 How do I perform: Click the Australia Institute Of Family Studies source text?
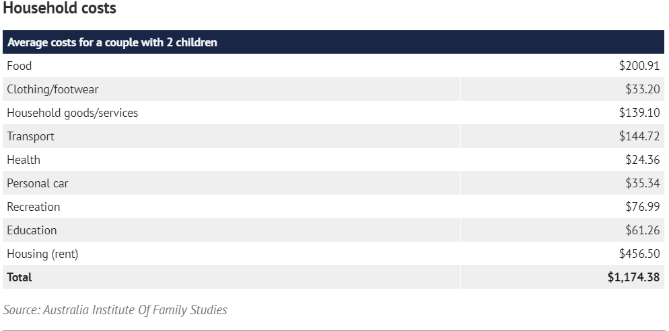pos(135,310)
